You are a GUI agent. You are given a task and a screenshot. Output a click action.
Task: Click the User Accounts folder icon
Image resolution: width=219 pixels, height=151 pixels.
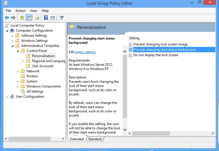[28, 66]
